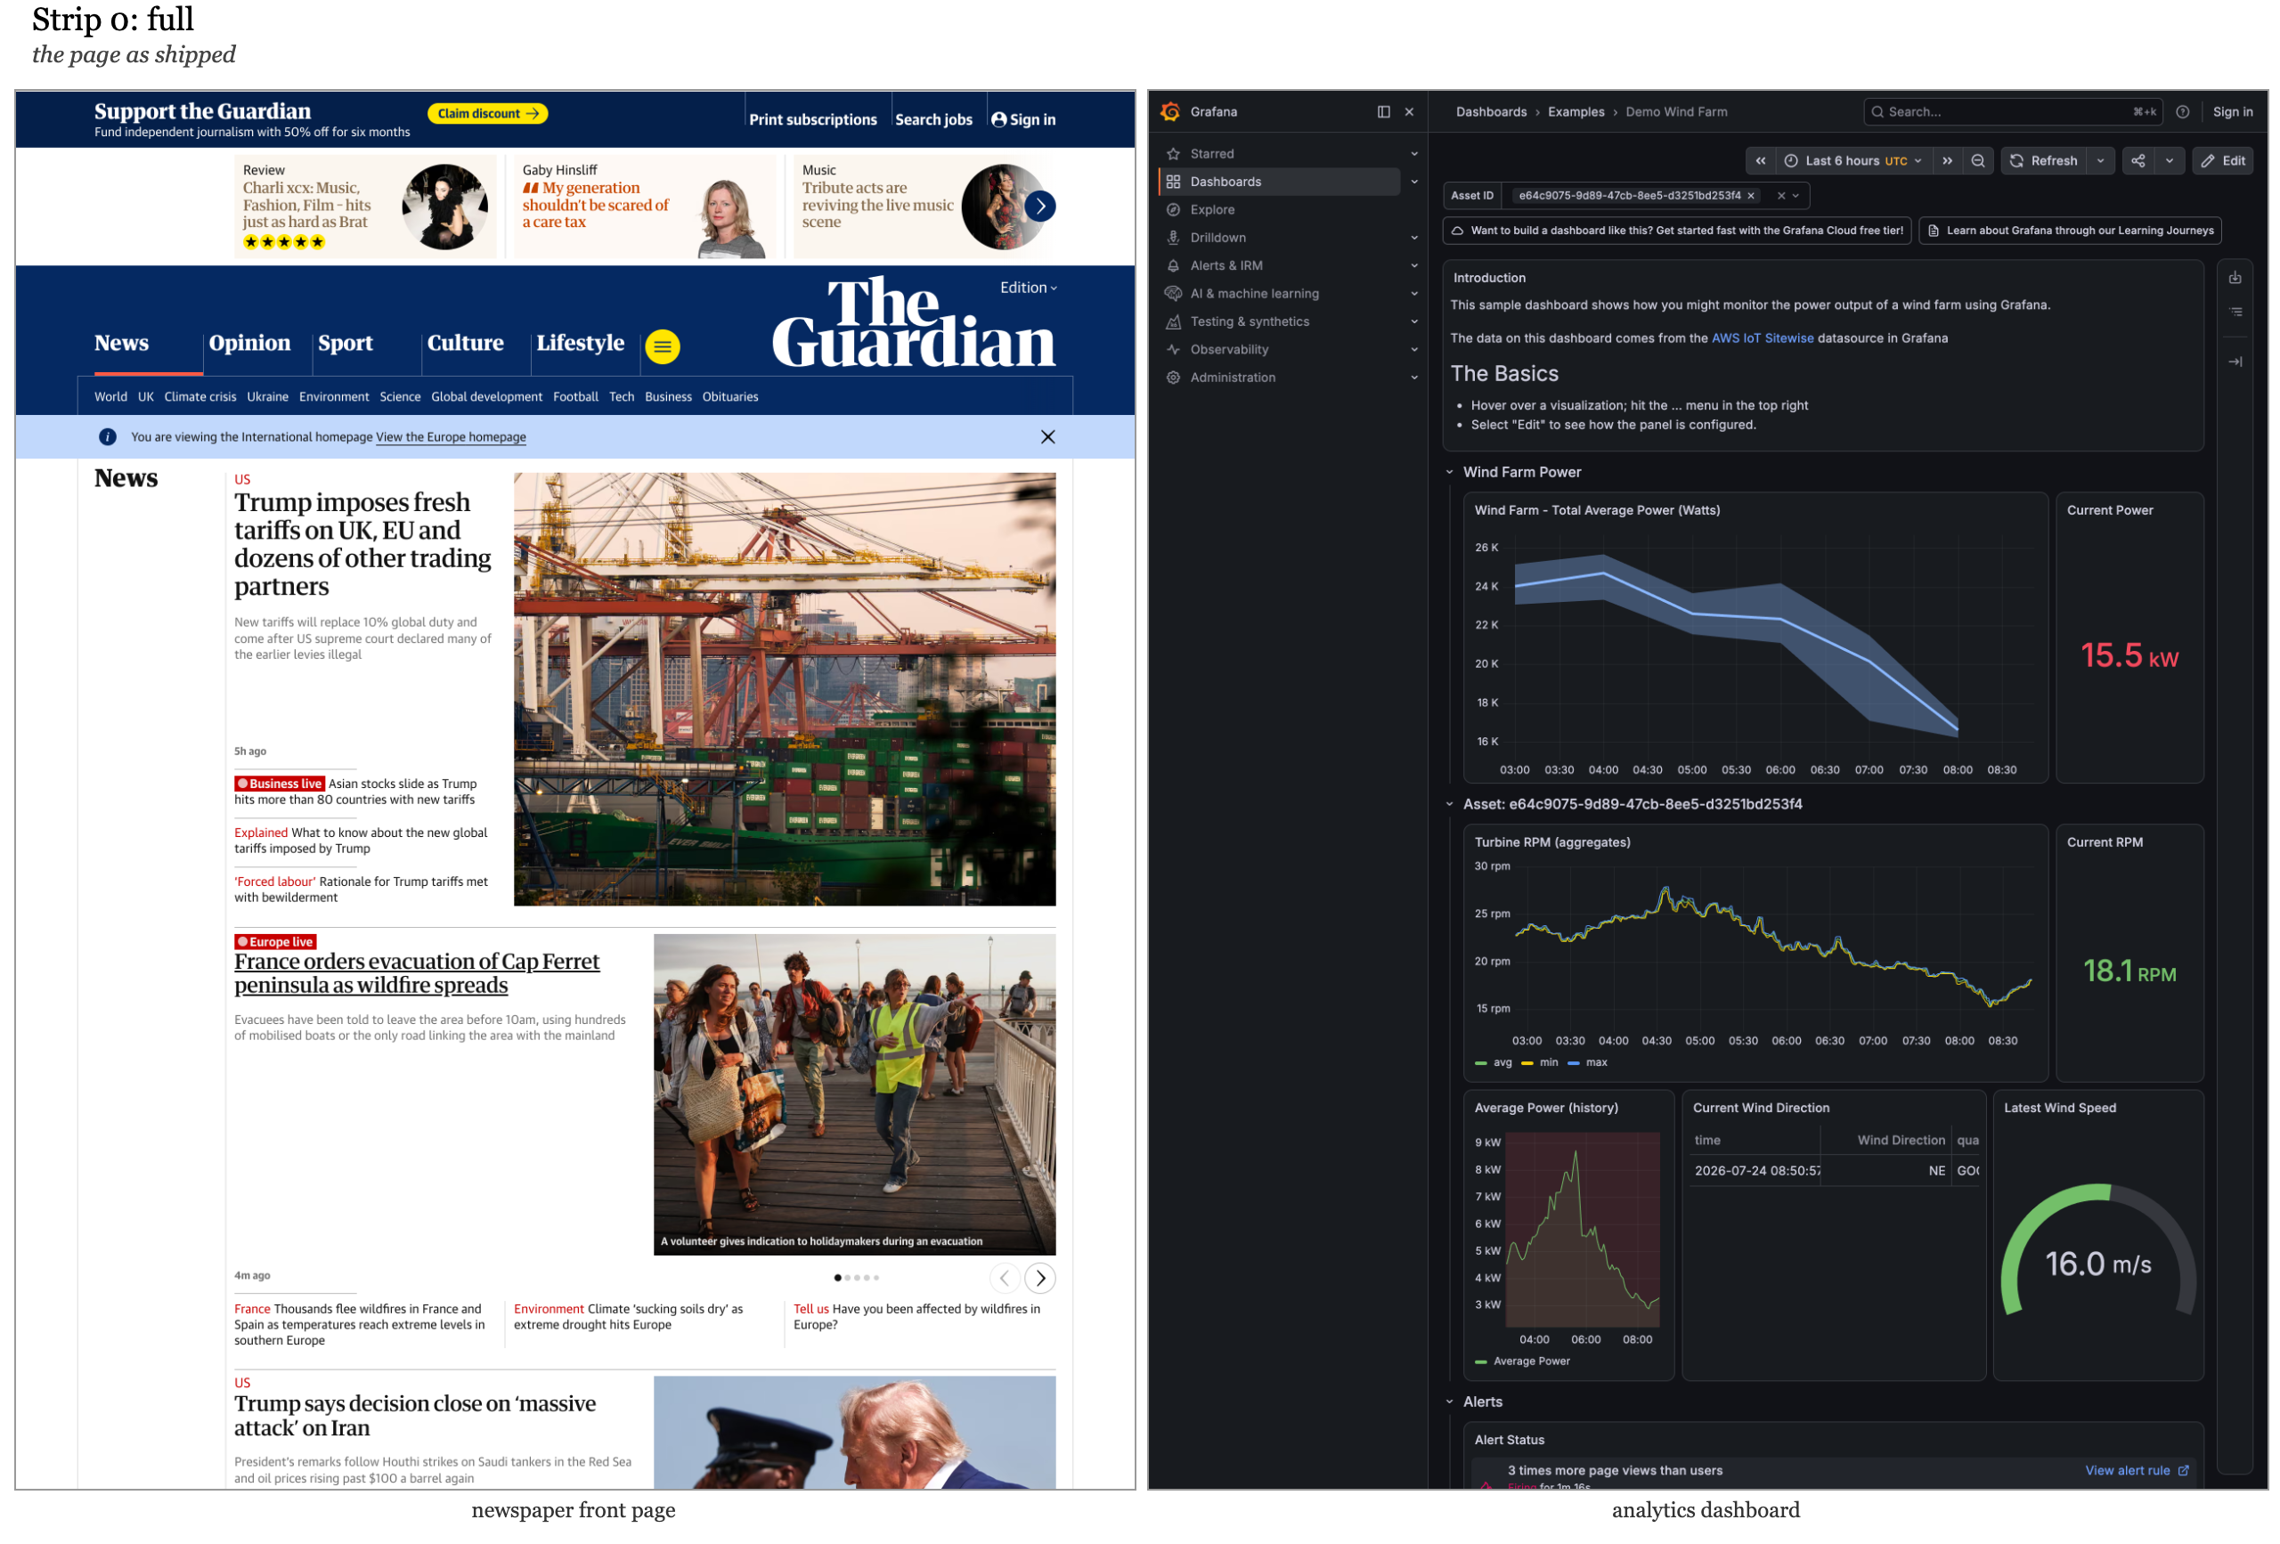Toggle the dock menu icon beside Grafana title

point(1383,112)
